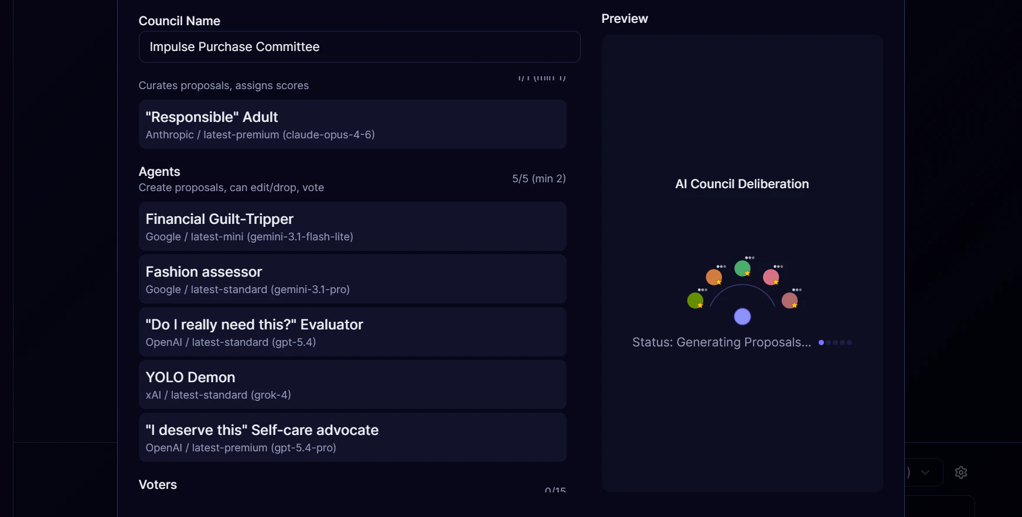Expand the dropdown chevron beside the gear
The width and height of the screenshot is (1022, 517).
[x=925, y=472]
